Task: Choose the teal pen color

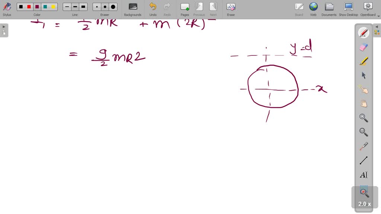Action: coord(45,7)
